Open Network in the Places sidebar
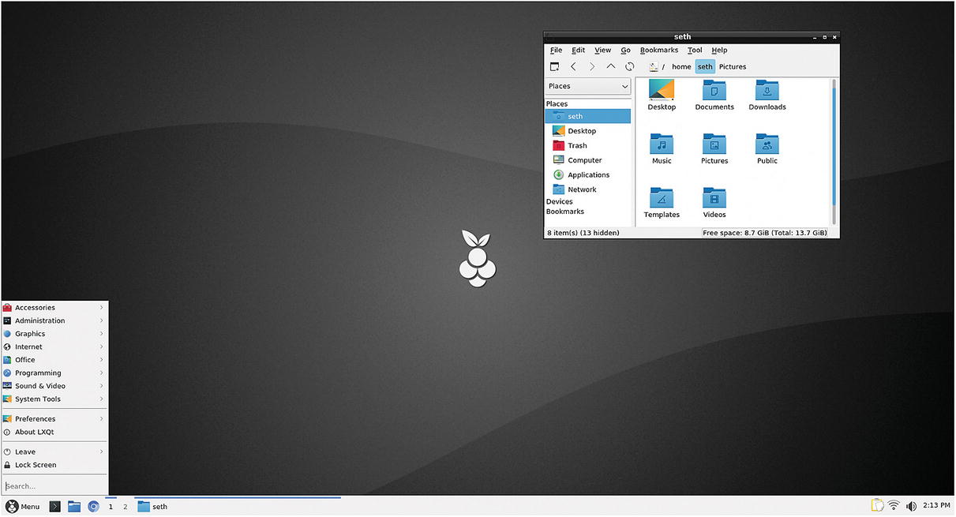Screen dimensions: 956x517 coord(588,189)
